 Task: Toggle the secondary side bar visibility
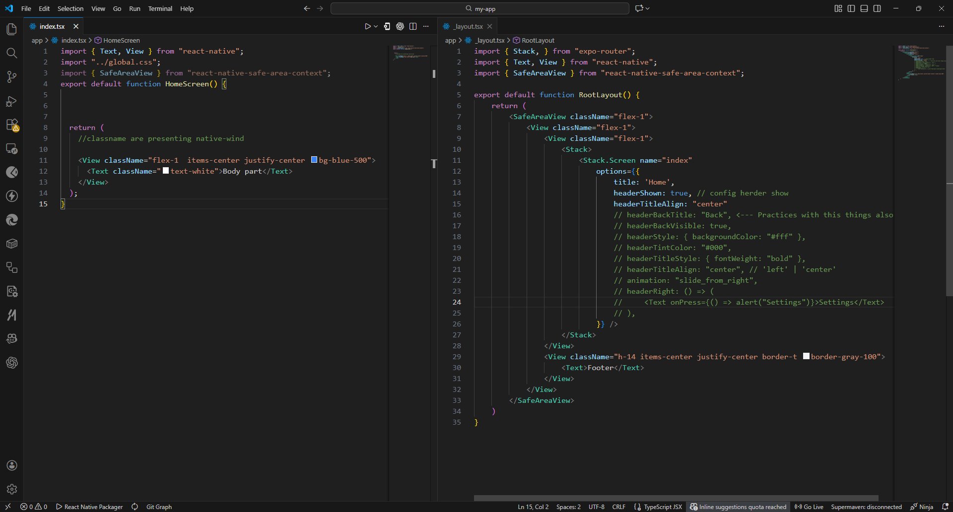coord(877,8)
